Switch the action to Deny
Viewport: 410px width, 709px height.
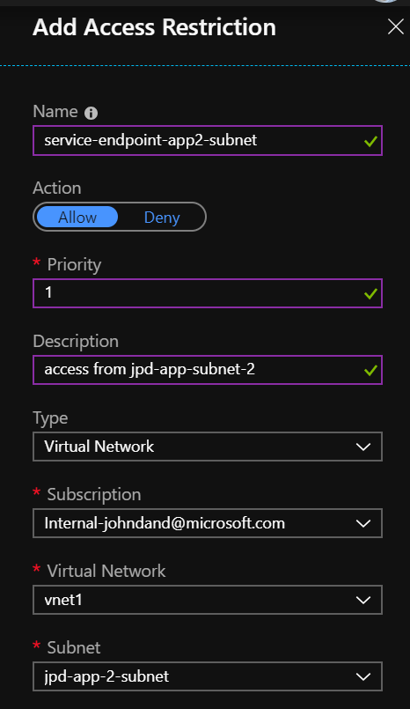point(162,217)
